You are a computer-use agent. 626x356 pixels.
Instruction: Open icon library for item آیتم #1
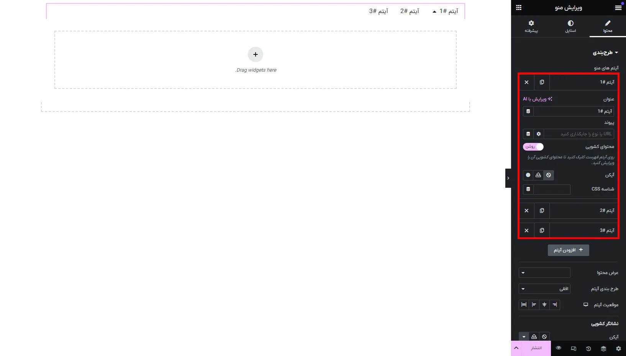click(528, 175)
